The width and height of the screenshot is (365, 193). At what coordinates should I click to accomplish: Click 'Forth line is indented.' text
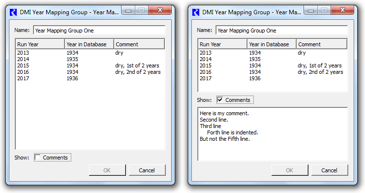coord(233,132)
